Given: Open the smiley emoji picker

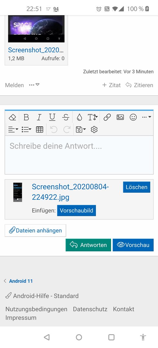Looking at the screenshot, I should (133, 117).
